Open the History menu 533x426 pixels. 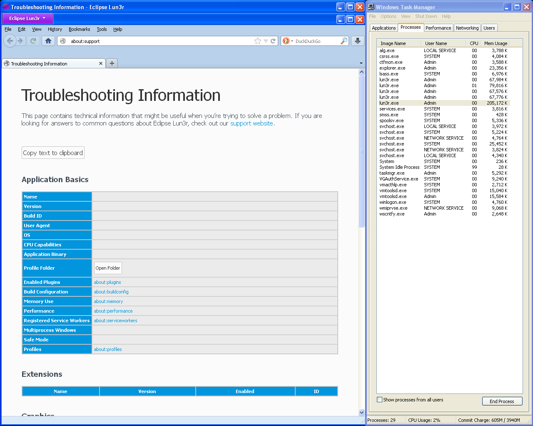point(55,29)
